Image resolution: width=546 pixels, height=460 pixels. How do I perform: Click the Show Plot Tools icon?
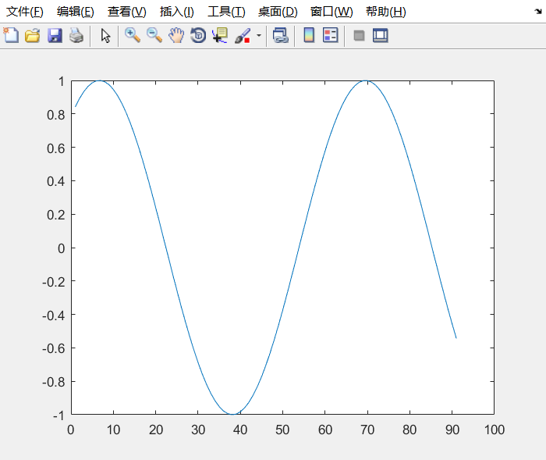381,36
